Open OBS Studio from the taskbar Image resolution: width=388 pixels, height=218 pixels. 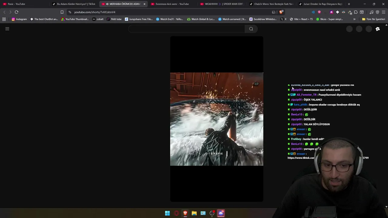[212, 213]
